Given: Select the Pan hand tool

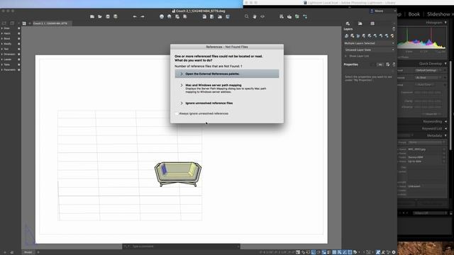Looking at the screenshot, I should [255, 17].
